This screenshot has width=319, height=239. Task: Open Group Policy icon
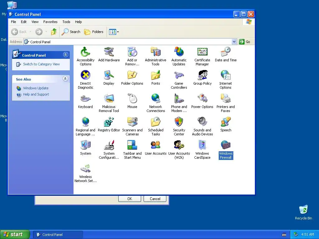[x=202, y=75]
